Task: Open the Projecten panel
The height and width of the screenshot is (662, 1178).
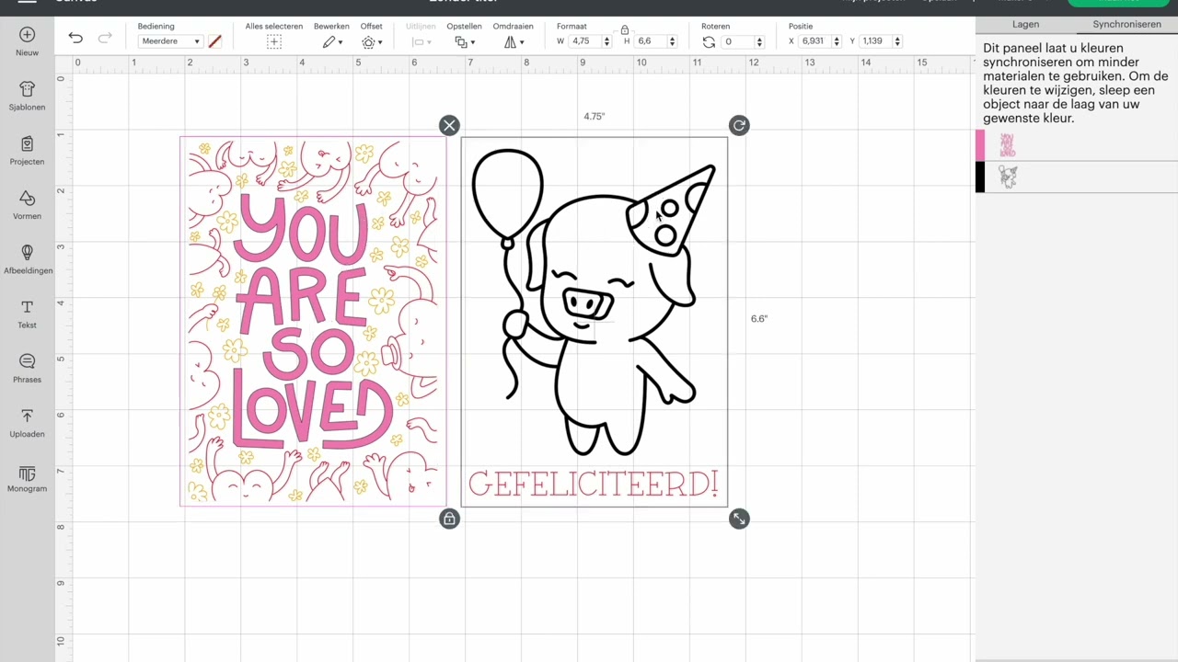Action: (x=27, y=150)
